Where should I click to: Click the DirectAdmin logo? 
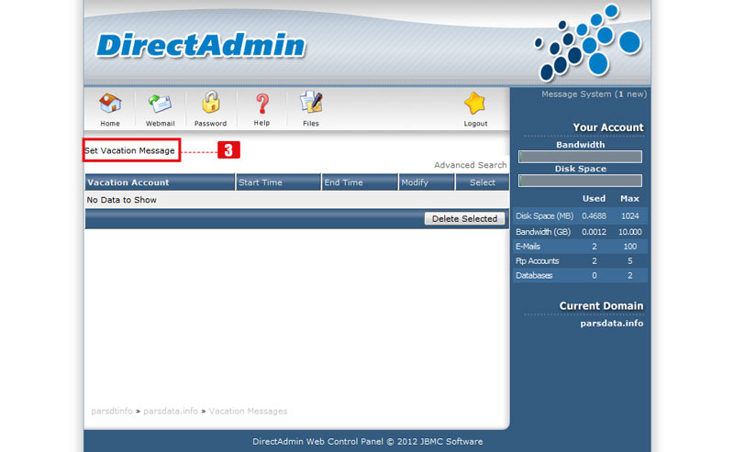[201, 46]
